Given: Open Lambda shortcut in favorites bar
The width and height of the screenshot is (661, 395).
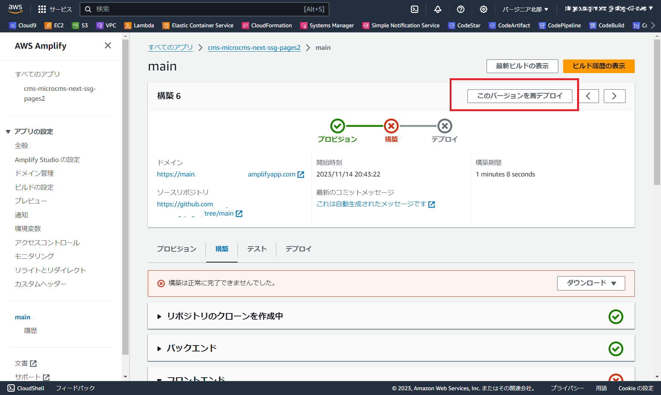Looking at the screenshot, I should point(139,25).
